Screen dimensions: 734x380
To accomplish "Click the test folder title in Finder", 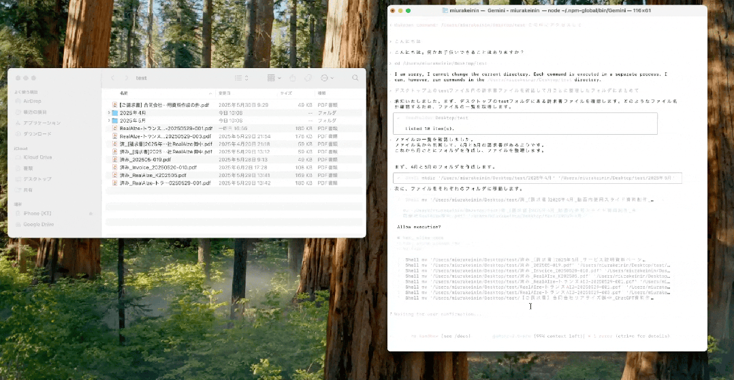I will click(141, 78).
